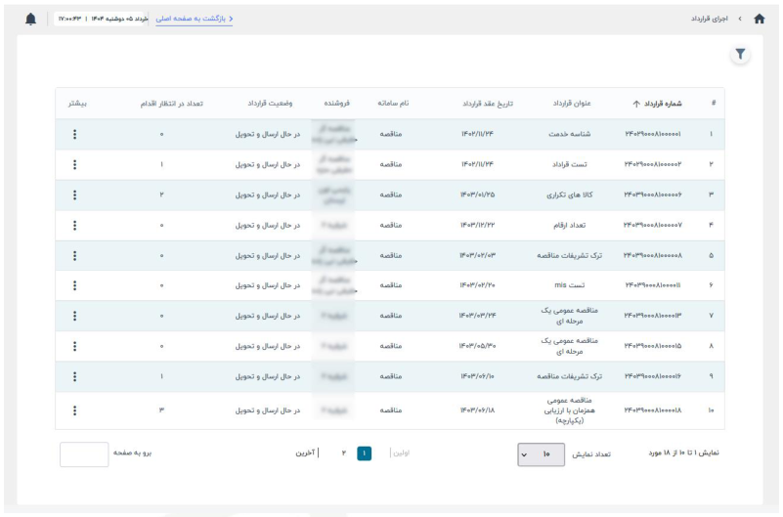Toggle sort arrow beside شماره قرارداد header
Image resolution: width=783 pixels, height=517 pixels.
coord(636,104)
